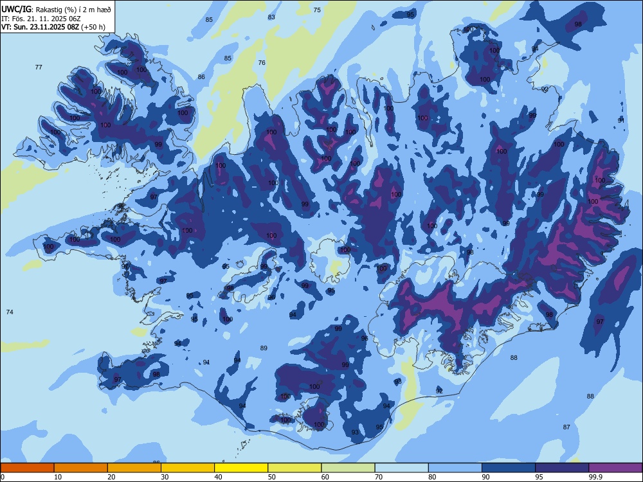This screenshot has width=643, height=482.
Task: Click the legend label '50'
Action: (272, 477)
